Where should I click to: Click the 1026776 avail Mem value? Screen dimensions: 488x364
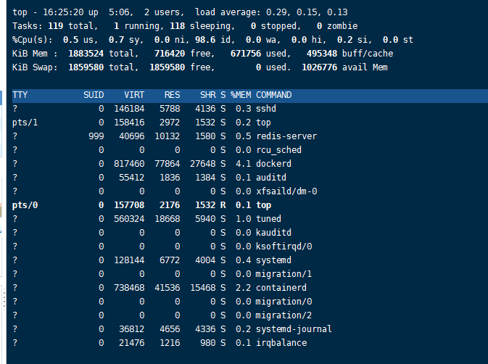(x=319, y=67)
